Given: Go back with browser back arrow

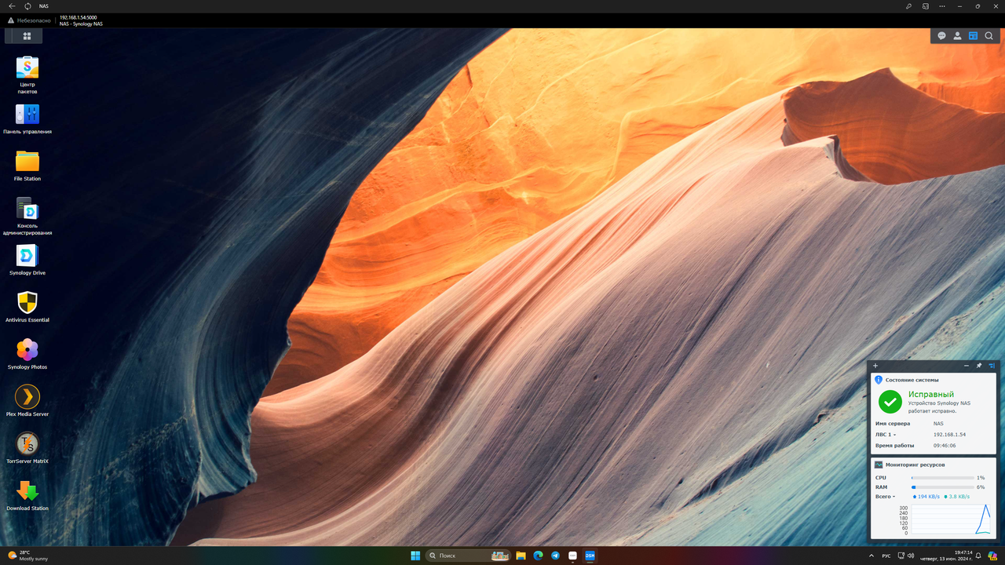Looking at the screenshot, I should (12, 6).
